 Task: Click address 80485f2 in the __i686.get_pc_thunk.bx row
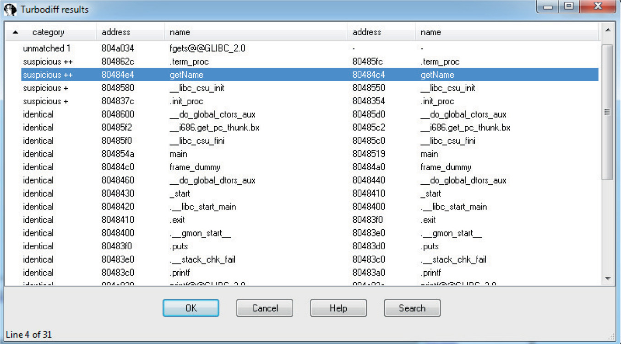point(118,128)
